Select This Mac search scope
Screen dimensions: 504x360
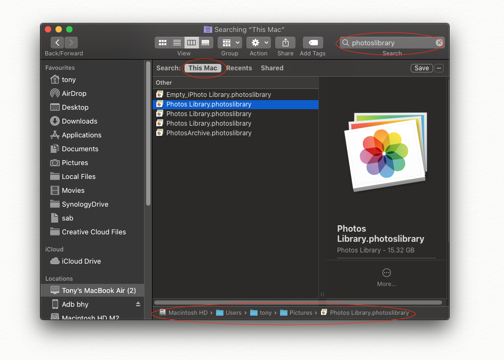pyautogui.click(x=203, y=68)
